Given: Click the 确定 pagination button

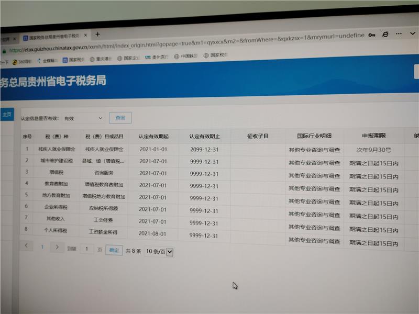Looking at the screenshot, I should tap(114, 250).
